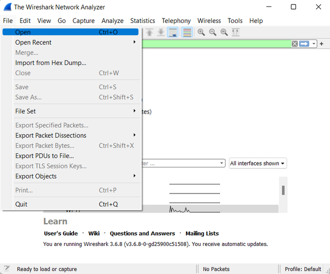Click the No Packets status text
The image size is (330, 274).
coord(216,269)
